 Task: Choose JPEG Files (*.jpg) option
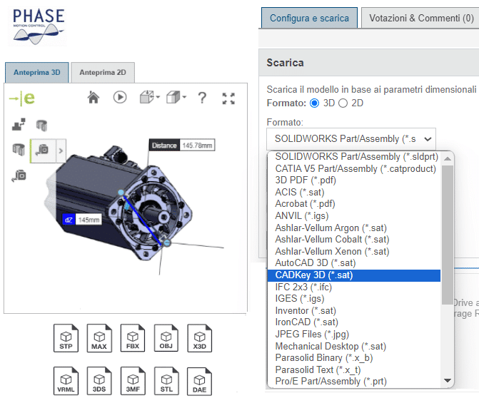(x=354, y=335)
